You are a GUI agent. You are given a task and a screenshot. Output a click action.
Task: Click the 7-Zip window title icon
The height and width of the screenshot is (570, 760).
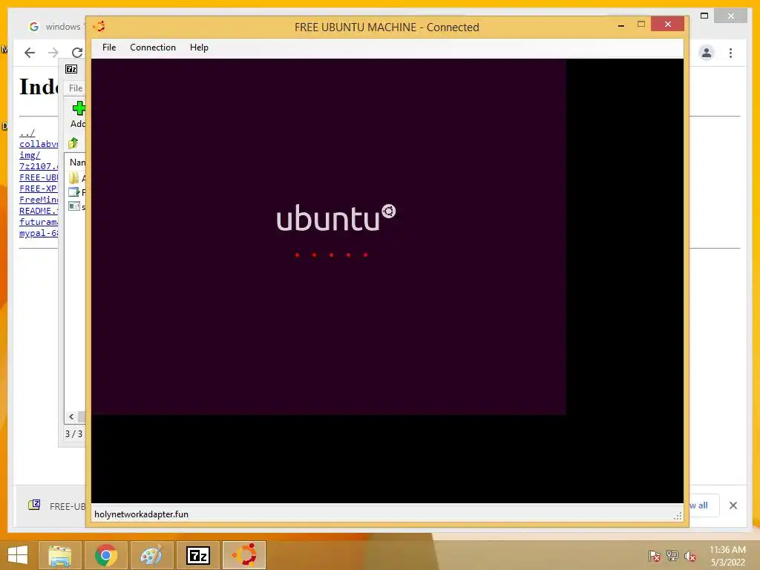(x=71, y=69)
